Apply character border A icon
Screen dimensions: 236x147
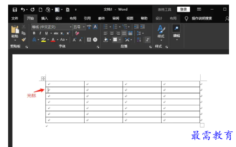95,27
